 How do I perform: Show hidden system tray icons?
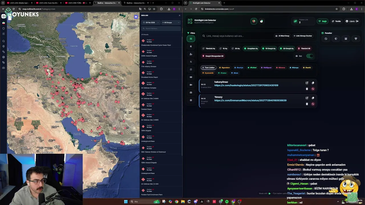pyautogui.click(x=338, y=202)
